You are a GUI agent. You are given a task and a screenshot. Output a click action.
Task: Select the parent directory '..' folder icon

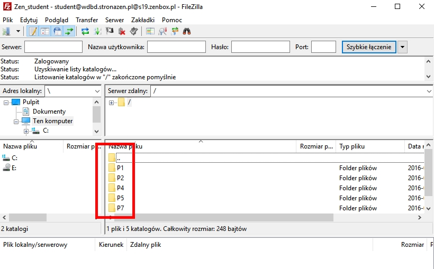click(x=112, y=158)
